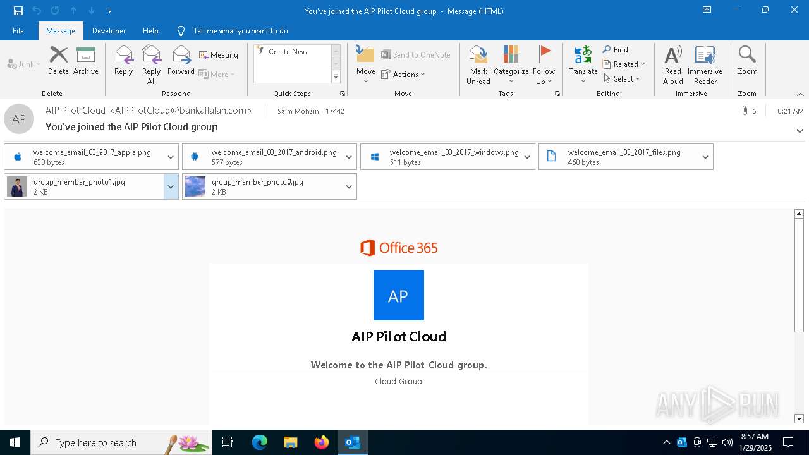Click Send to OneNote
This screenshot has height=455, width=809.
point(416,55)
